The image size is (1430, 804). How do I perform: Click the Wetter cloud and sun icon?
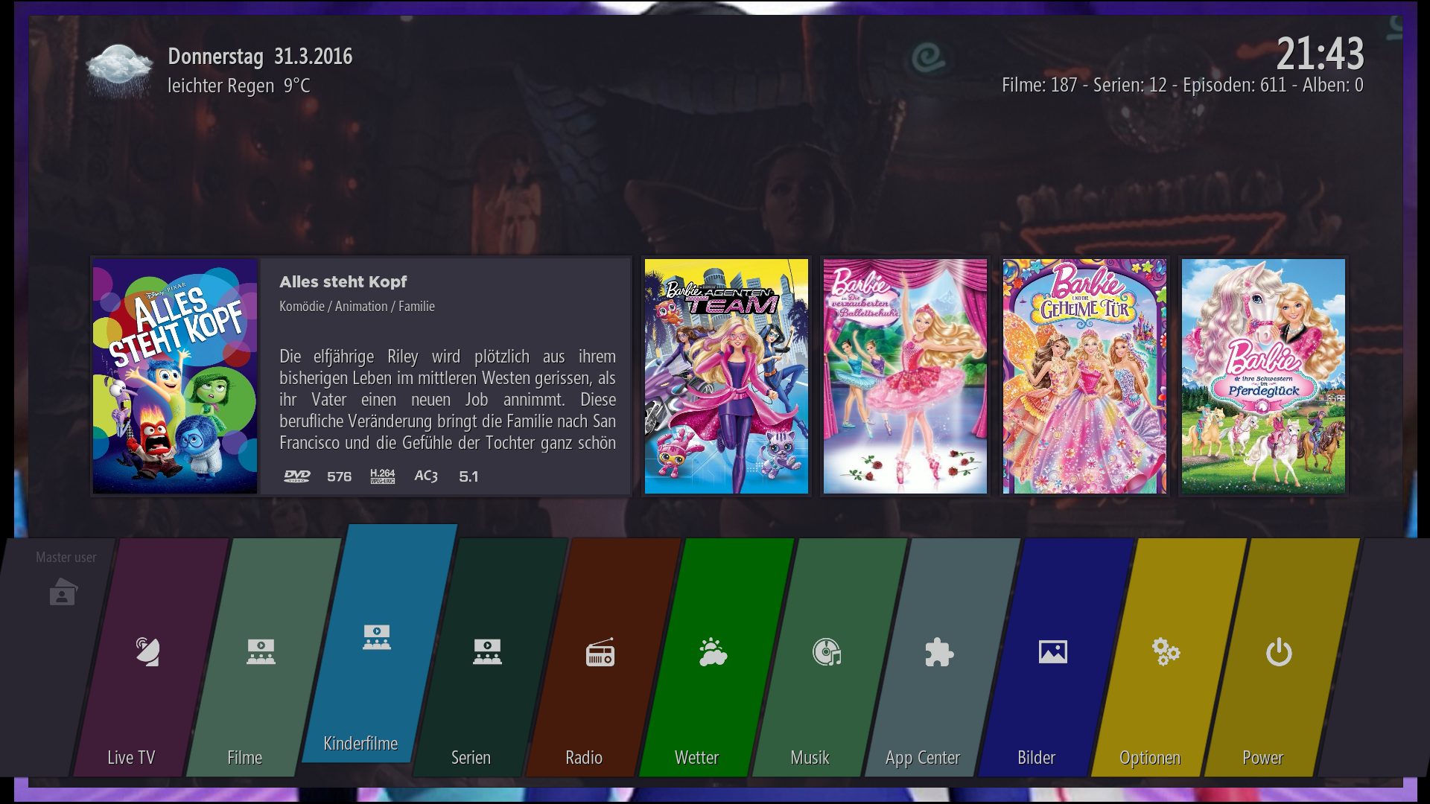[713, 651]
